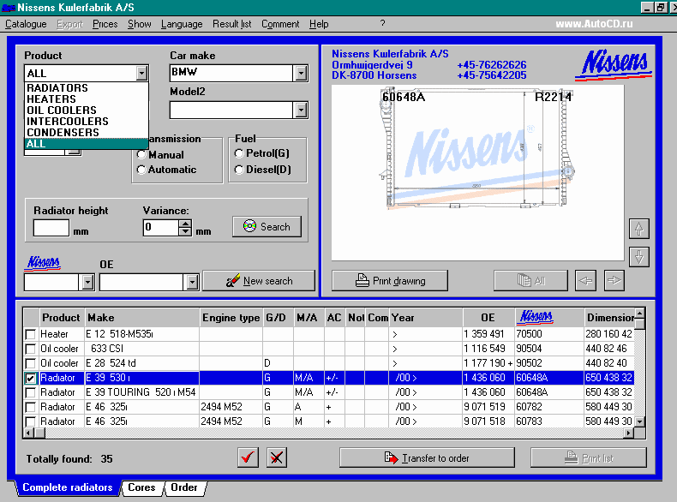Viewport: 677px width, 502px height.
Task: Toggle checkbox for Oil cooler 633 CSI row
Action: tap(30, 349)
